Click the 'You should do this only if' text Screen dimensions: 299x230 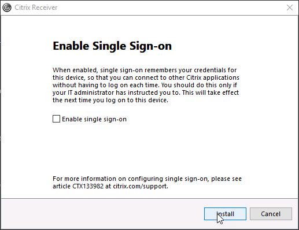coord(199,85)
